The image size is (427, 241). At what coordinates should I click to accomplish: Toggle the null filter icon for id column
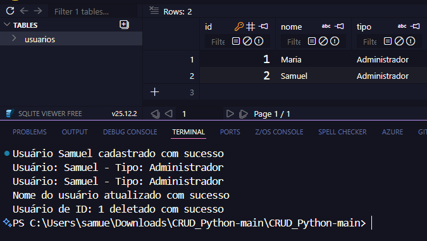247,41
